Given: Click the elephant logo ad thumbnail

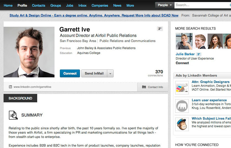Looking at the screenshot, I should pyautogui.click(x=182, y=106).
